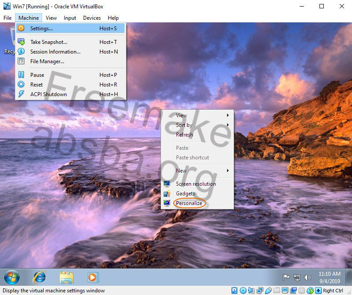Open Action Center flag in tray

click(x=286, y=277)
